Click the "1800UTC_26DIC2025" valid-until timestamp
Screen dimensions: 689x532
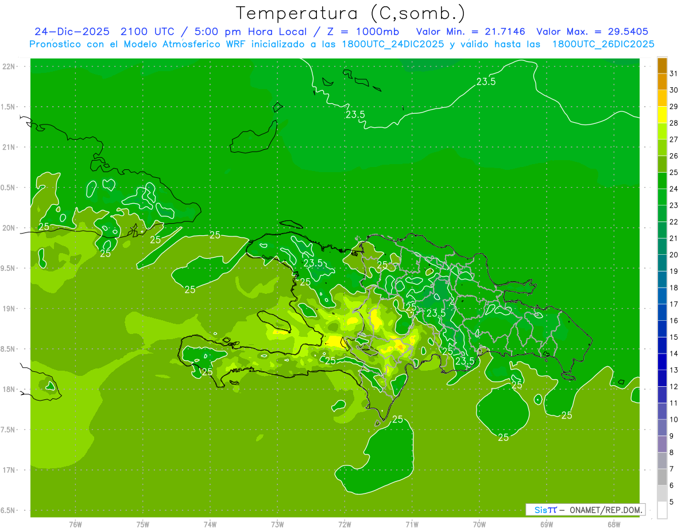[603, 44]
